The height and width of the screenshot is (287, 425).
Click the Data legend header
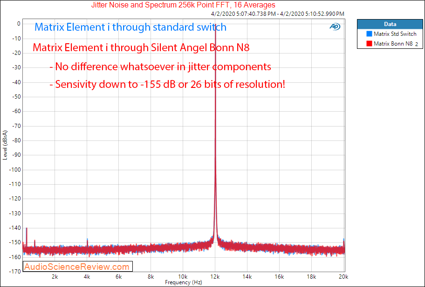point(390,24)
